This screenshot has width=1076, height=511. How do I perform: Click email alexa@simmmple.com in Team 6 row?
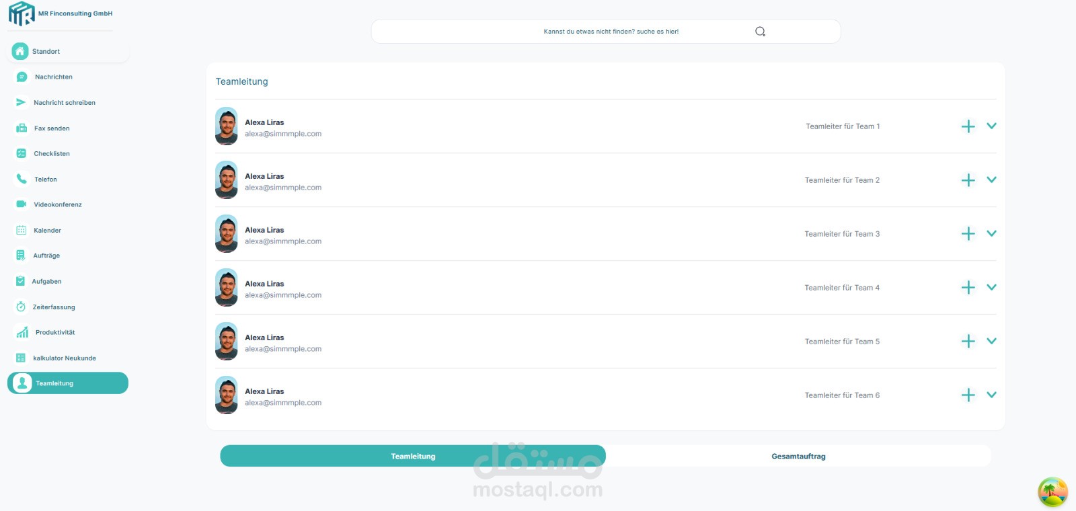coord(283,403)
